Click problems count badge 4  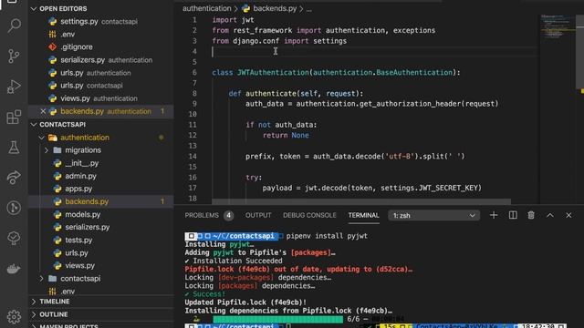pyautogui.click(x=229, y=215)
